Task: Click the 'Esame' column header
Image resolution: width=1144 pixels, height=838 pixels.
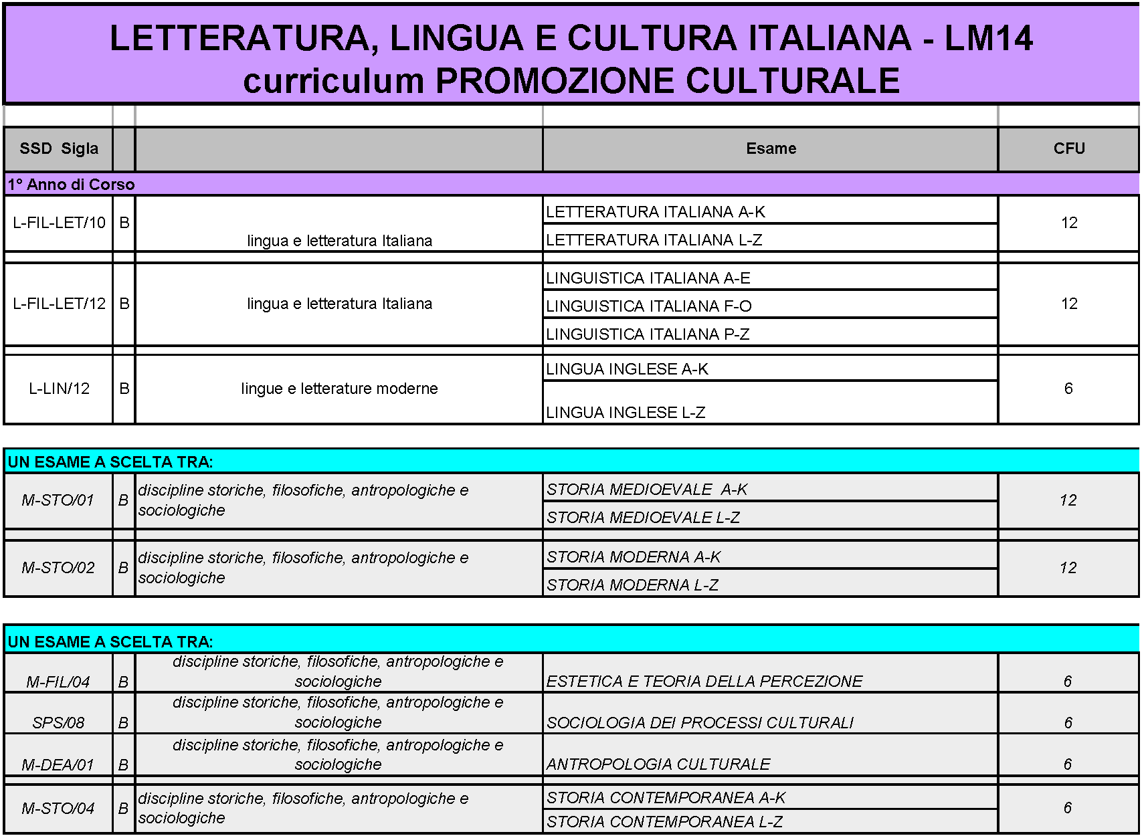Action: (x=771, y=148)
